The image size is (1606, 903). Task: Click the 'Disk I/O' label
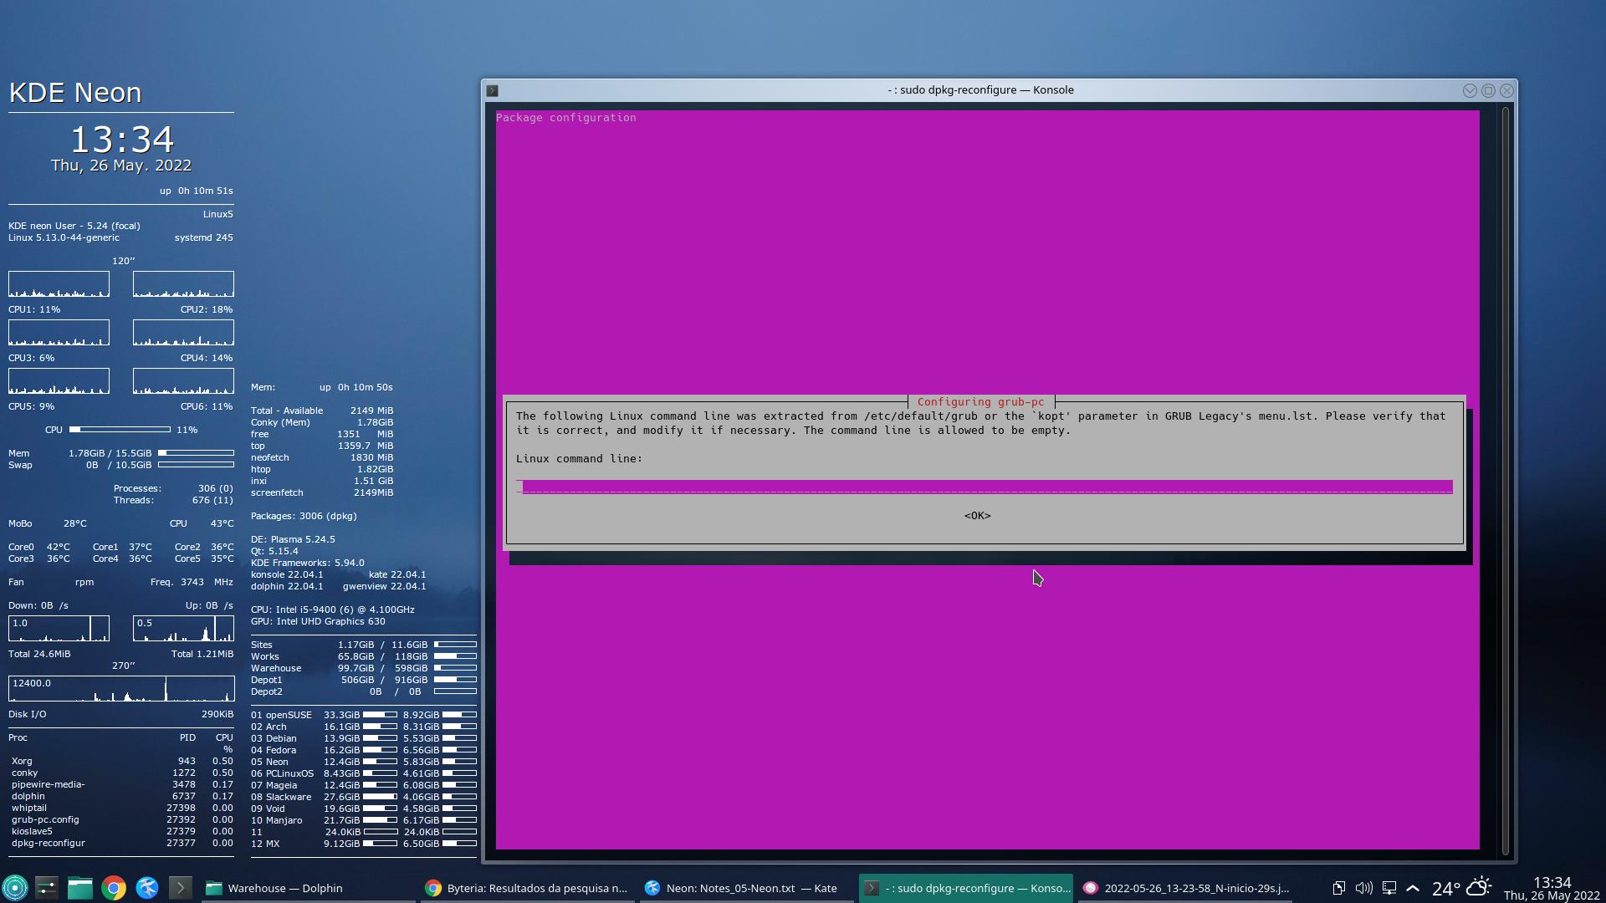coord(28,714)
